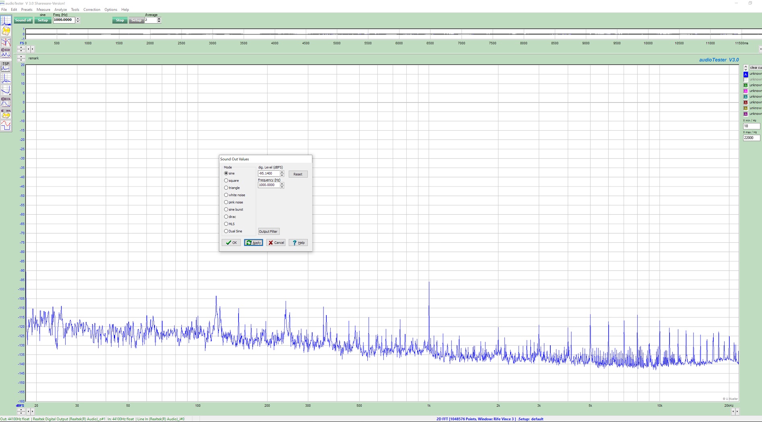Open the File menu
Screen dimensions: 762x422
4,10
